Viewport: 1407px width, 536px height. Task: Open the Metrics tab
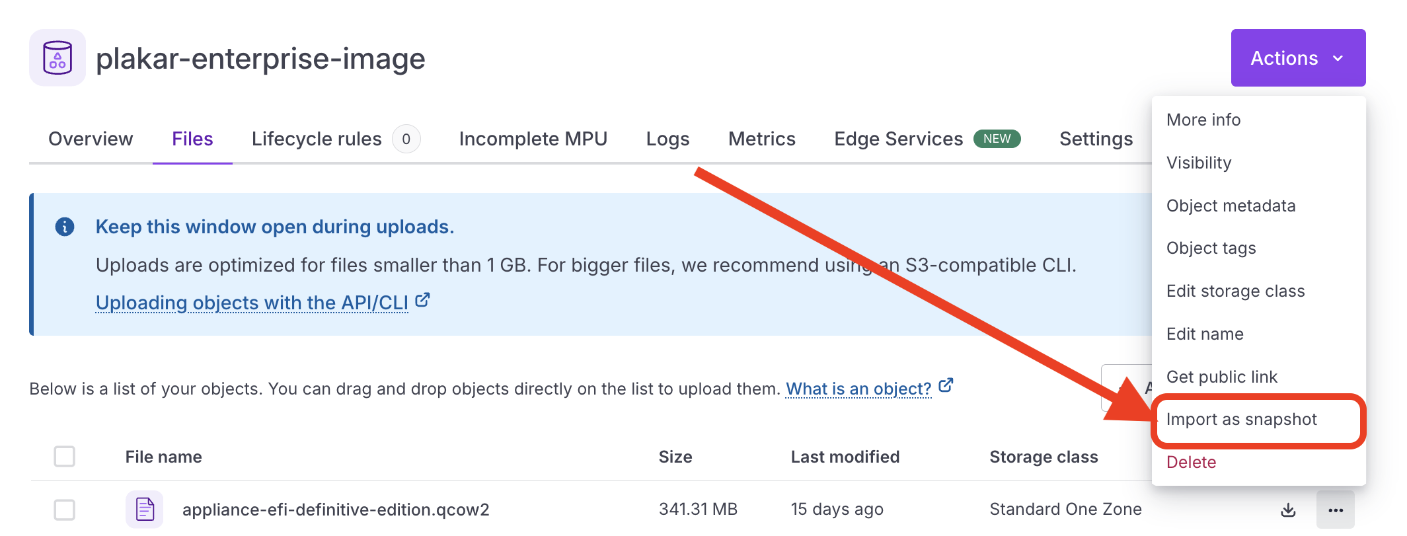pos(761,139)
